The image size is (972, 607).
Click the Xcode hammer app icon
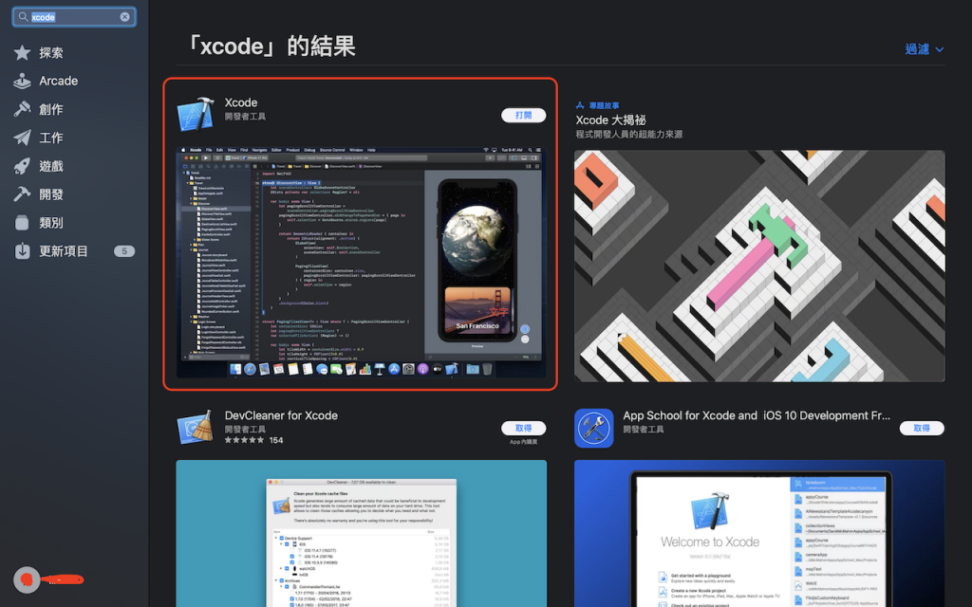coord(196,114)
